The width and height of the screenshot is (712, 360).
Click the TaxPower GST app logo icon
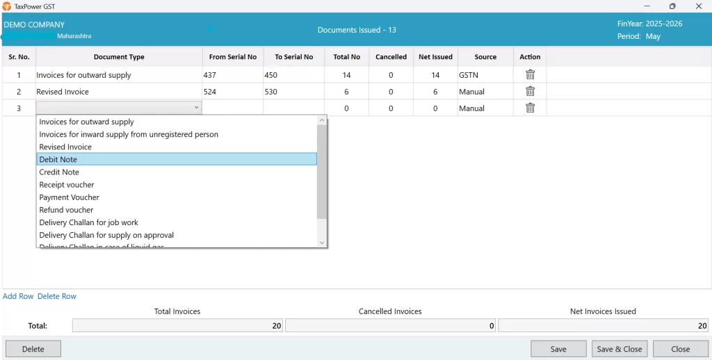6,6
